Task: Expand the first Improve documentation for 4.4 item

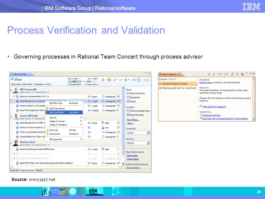Action: pos(14,96)
